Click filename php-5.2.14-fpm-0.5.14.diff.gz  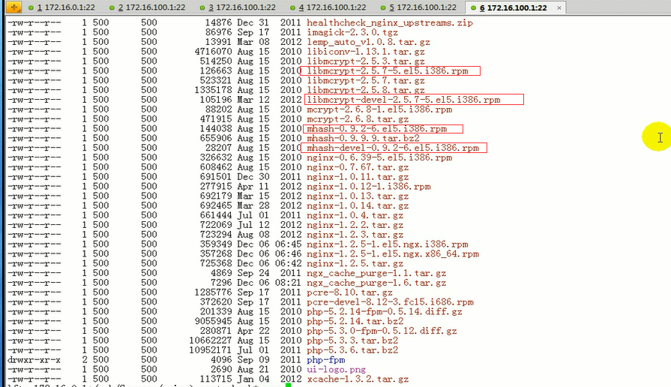385,312
